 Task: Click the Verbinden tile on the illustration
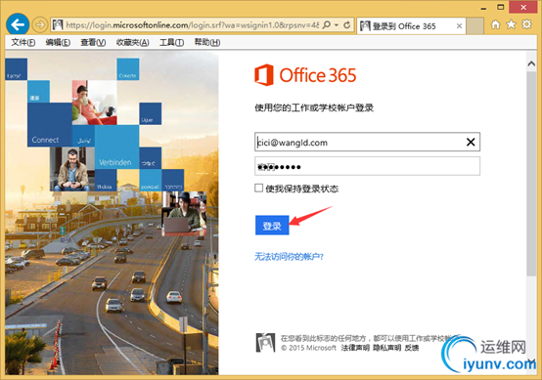[116, 148]
